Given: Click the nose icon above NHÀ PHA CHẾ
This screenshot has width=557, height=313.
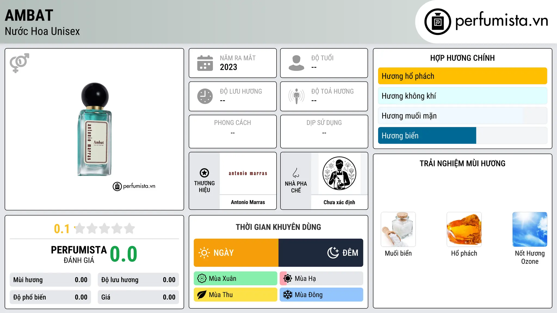Looking at the screenshot, I should [296, 173].
